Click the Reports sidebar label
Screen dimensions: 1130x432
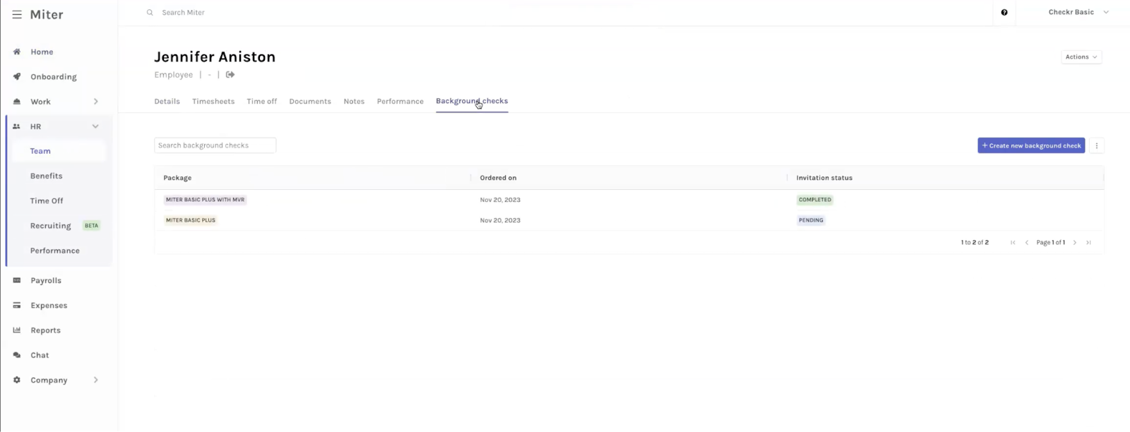(x=45, y=330)
